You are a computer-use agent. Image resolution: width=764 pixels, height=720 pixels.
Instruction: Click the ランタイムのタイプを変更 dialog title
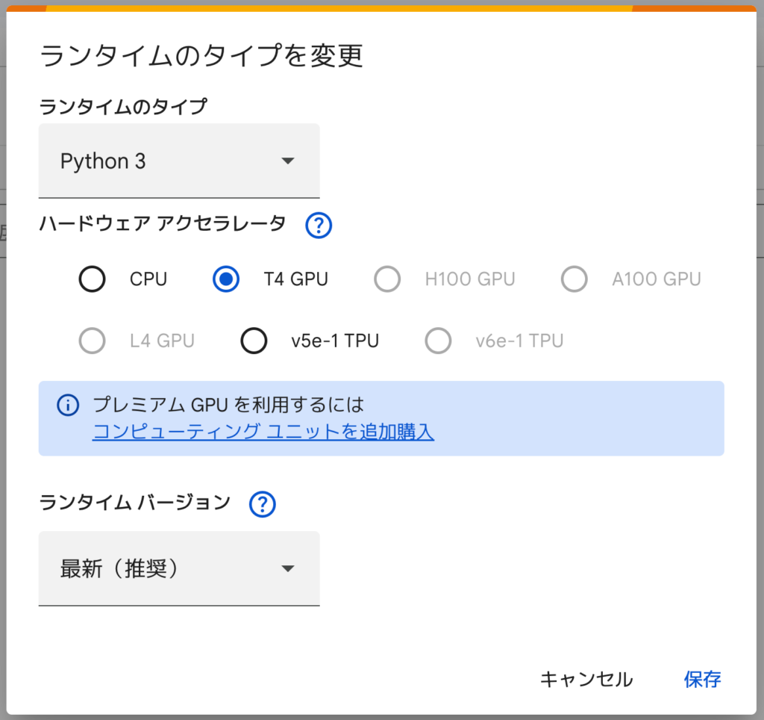tap(201, 57)
